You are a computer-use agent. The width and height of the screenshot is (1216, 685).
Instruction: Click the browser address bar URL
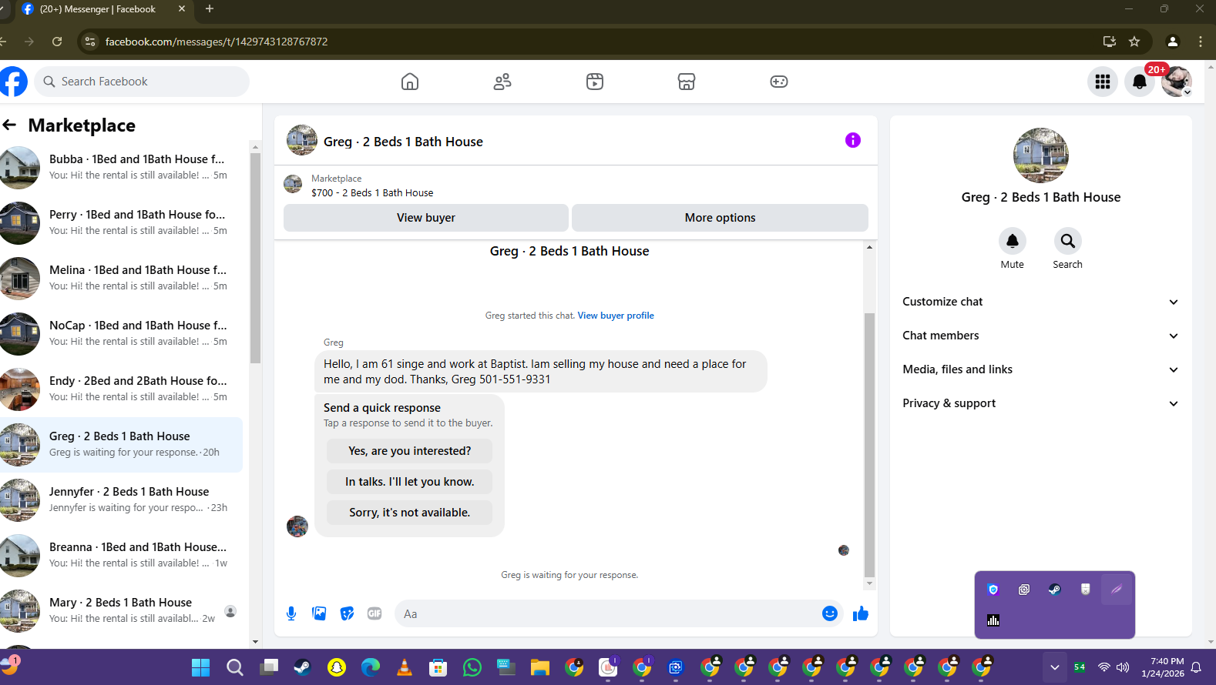(217, 42)
